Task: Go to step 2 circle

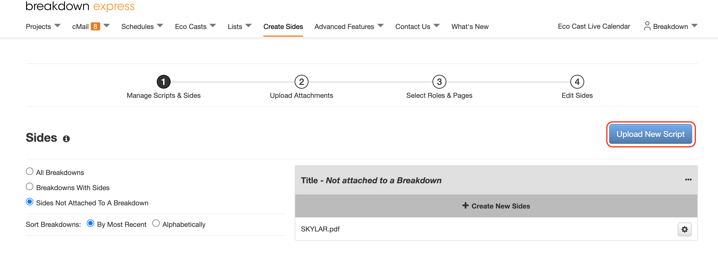Action: [x=302, y=82]
